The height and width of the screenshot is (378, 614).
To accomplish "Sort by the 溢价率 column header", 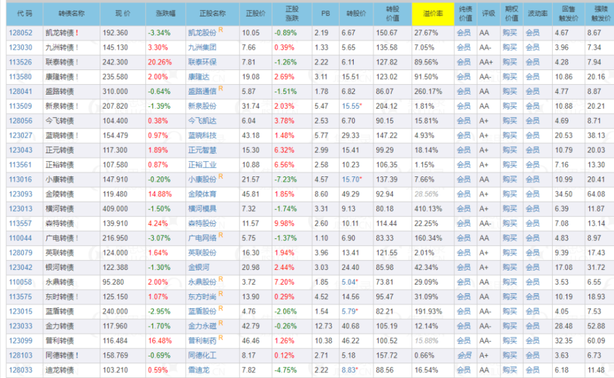I will [x=433, y=14].
